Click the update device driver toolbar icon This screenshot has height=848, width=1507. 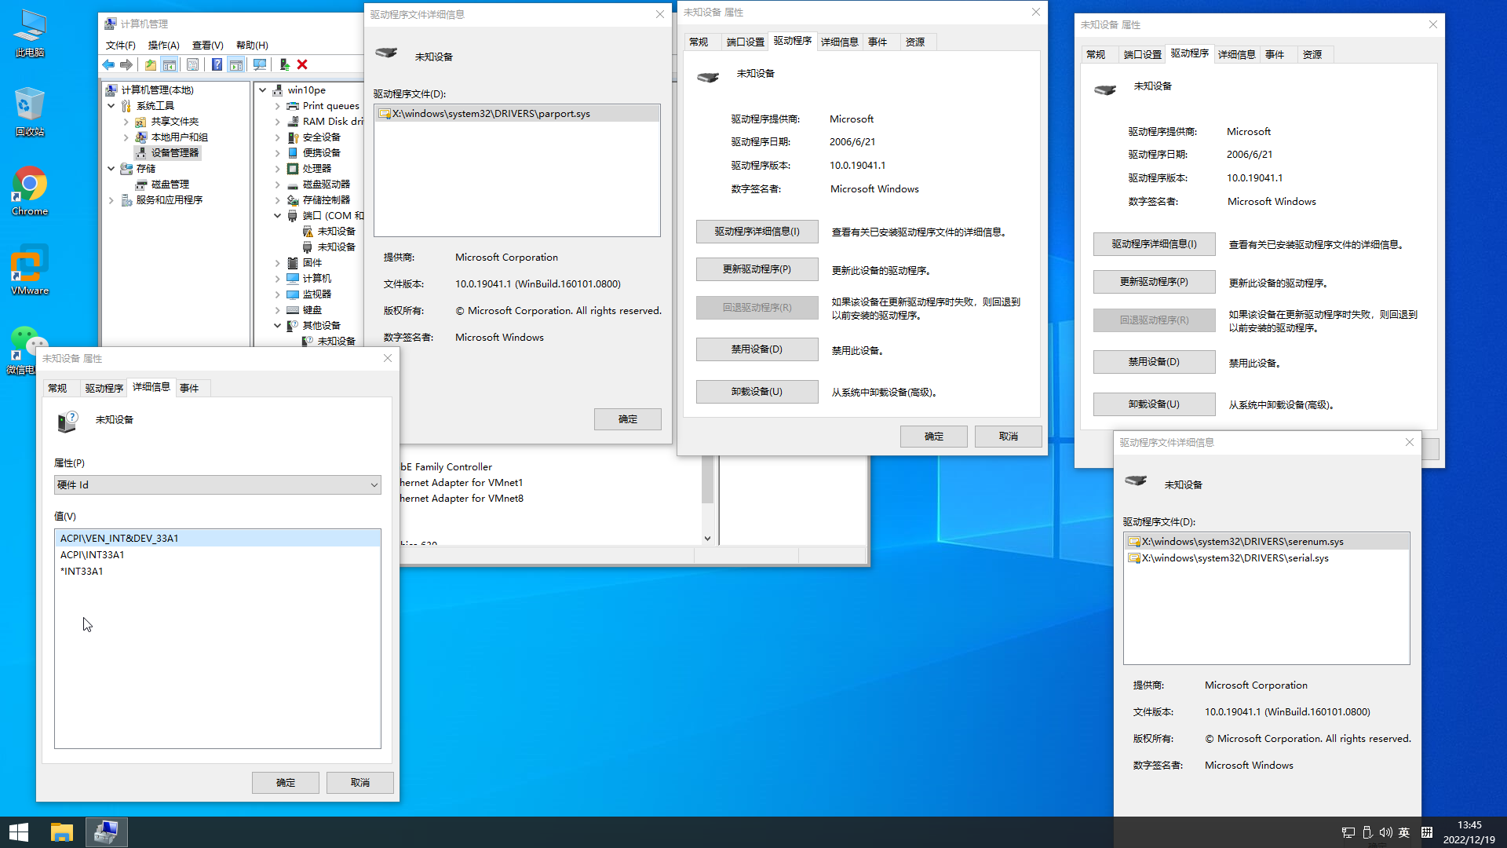pyautogui.click(x=284, y=64)
